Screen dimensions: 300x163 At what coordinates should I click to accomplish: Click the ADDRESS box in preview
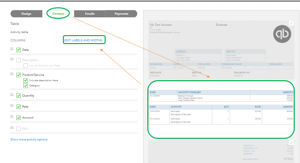(198, 55)
